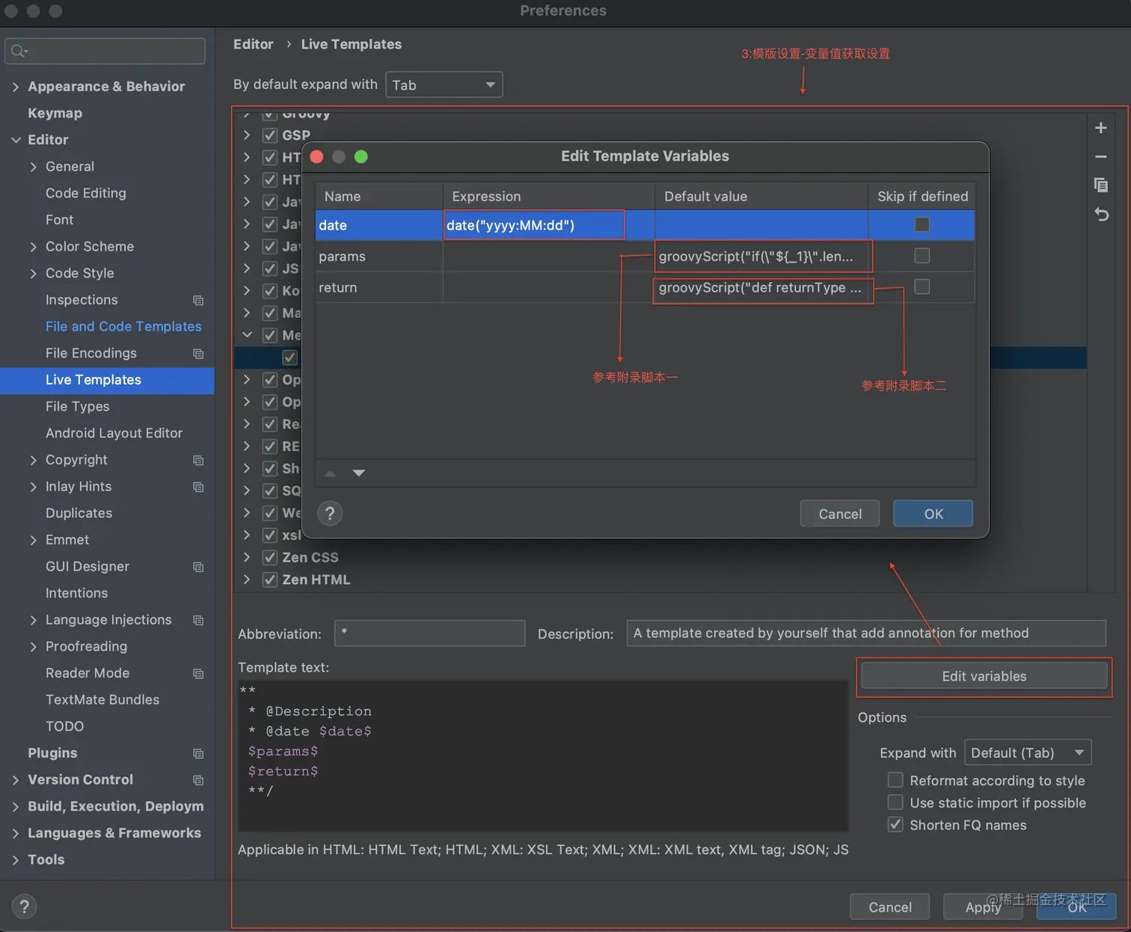
Task: Uncheck the GSP template group
Action: point(270,135)
